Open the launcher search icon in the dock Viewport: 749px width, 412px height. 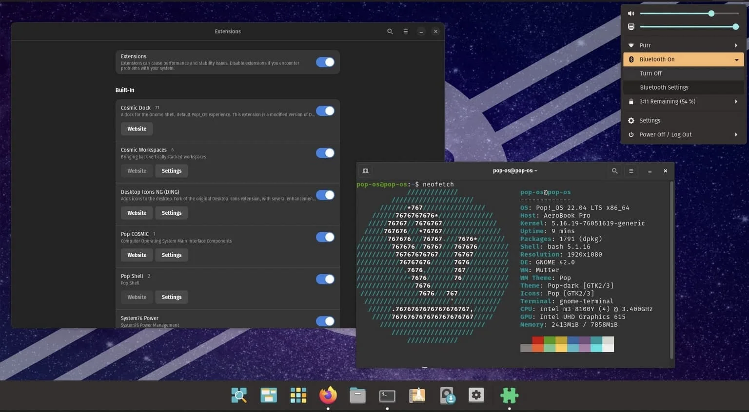[x=239, y=395]
